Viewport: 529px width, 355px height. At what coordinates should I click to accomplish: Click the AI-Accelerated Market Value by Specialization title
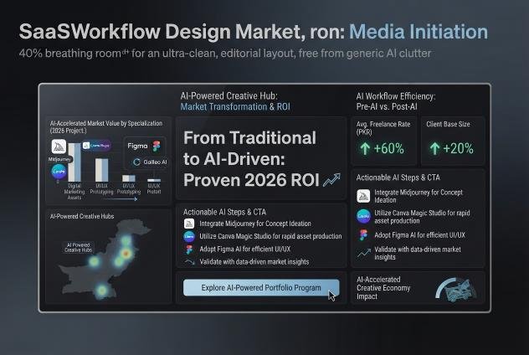click(x=106, y=127)
